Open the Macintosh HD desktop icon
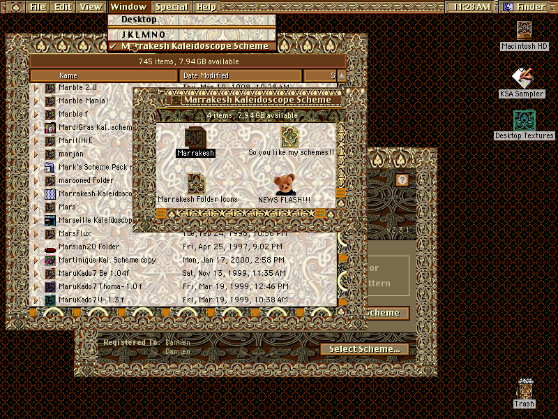 tap(525, 30)
